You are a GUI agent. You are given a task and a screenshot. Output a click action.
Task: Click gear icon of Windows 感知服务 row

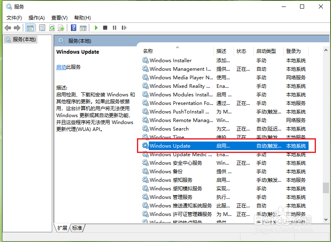145,180
